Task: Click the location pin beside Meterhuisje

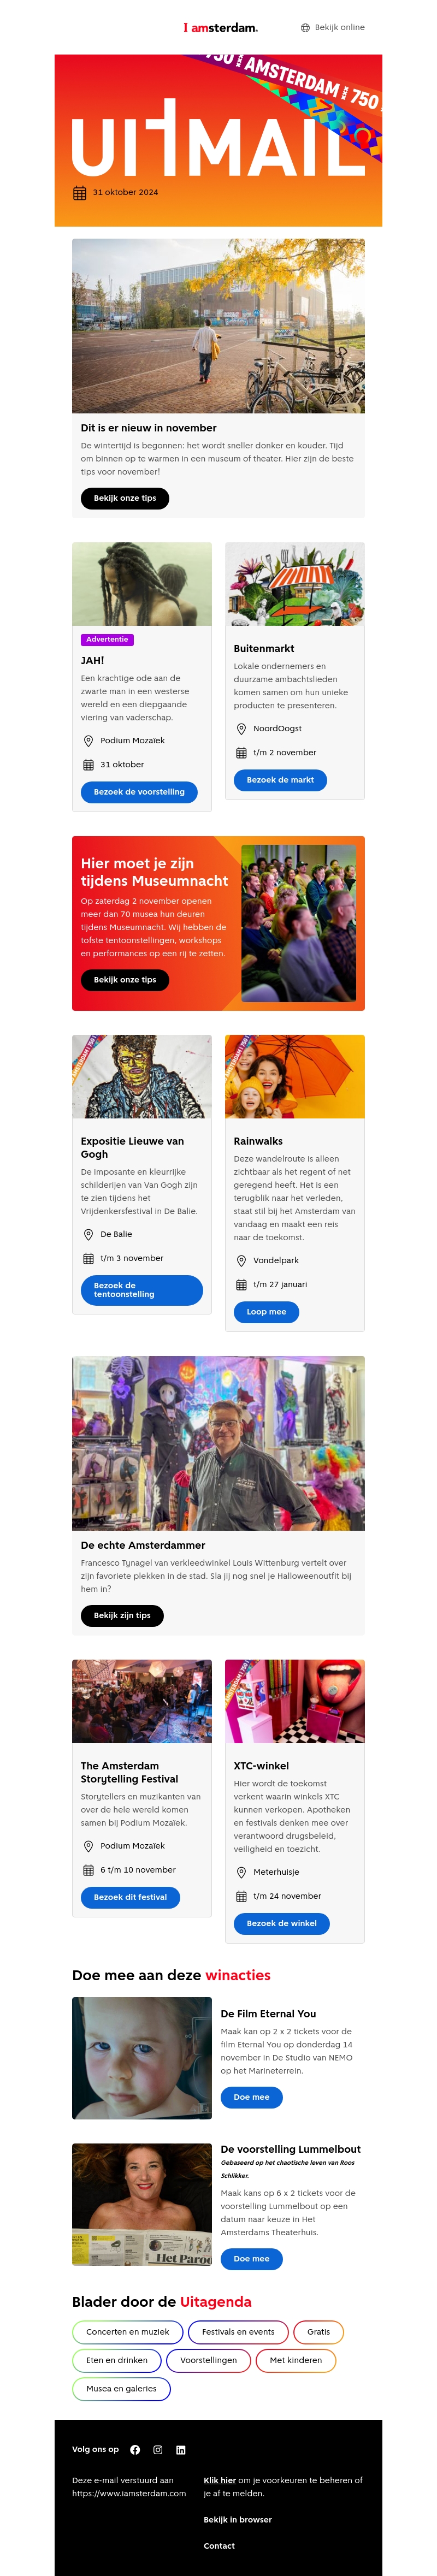Action: (x=241, y=1872)
